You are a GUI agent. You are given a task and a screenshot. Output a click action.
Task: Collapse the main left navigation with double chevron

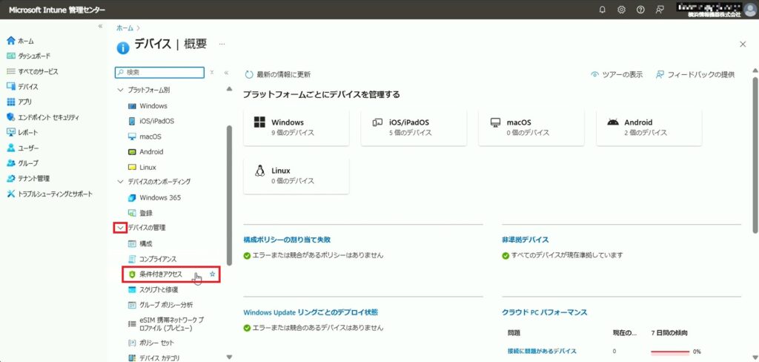pos(100,26)
